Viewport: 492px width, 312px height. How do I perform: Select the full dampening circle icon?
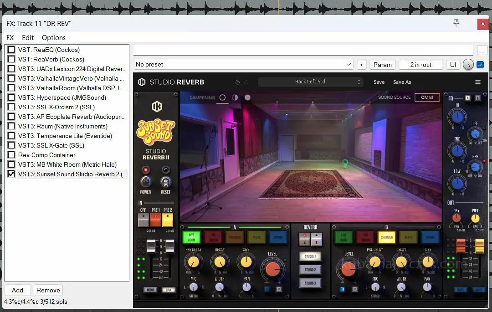click(x=247, y=97)
